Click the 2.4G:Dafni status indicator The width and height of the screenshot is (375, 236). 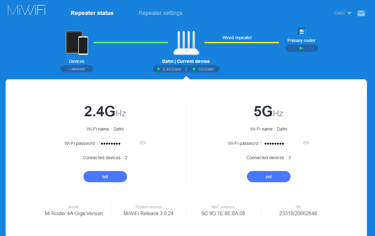click(x=169, y=69)
